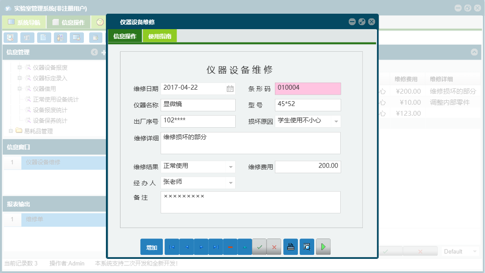
Task: Click the green checkmark confirm icon
Action: coord(259,247)
